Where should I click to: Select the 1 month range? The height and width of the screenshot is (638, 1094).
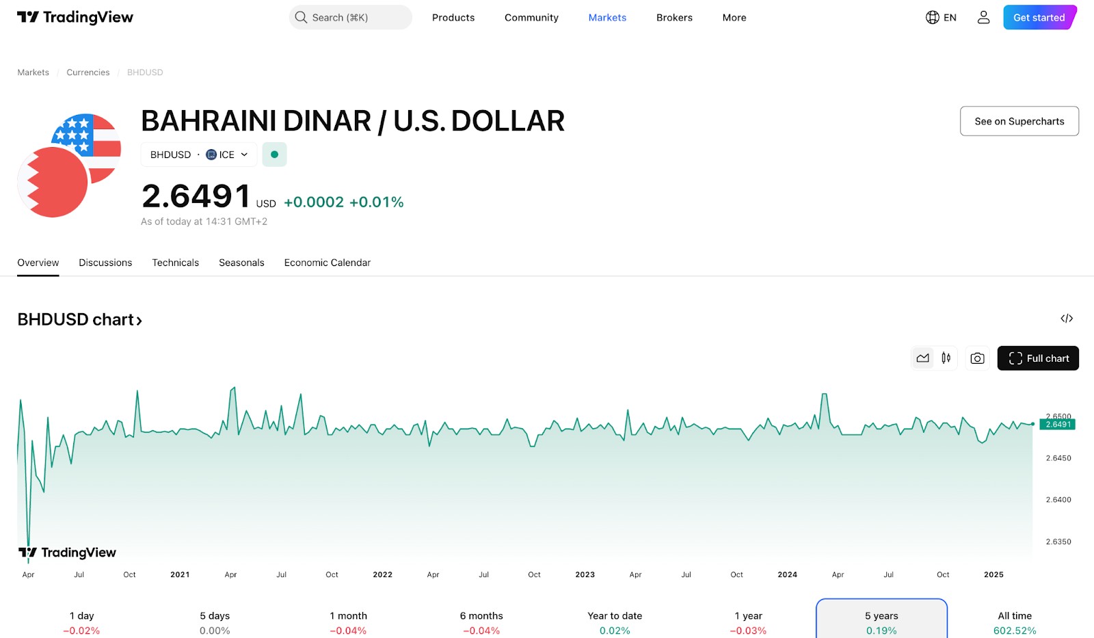click(348, 623)
